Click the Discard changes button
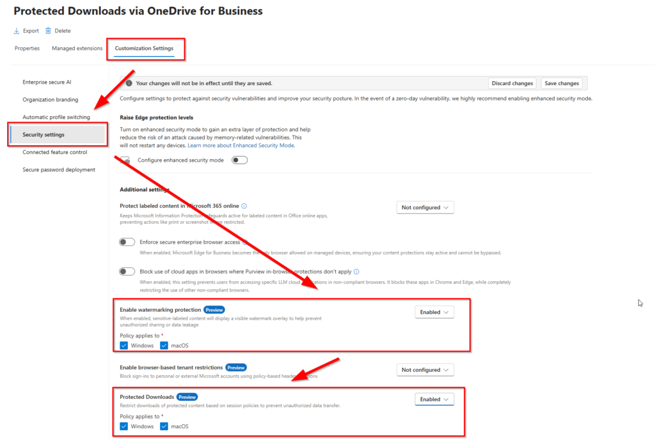655x441 pixels. point(512,83)
